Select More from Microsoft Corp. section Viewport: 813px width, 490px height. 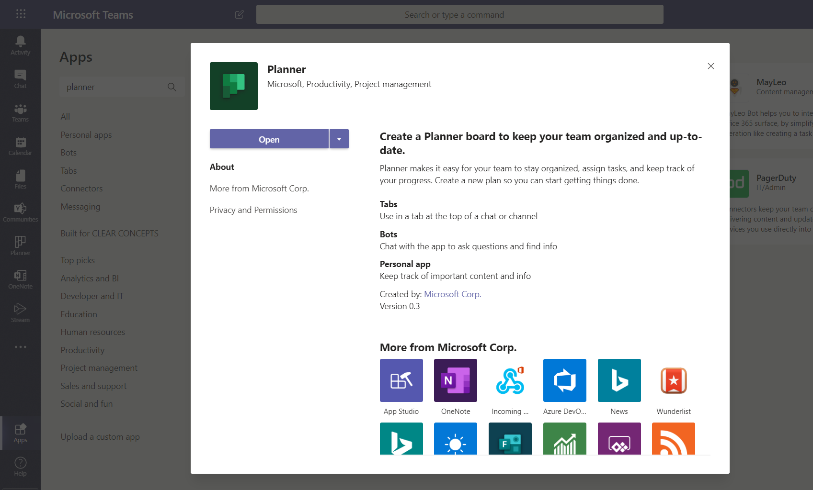[259, 189]
